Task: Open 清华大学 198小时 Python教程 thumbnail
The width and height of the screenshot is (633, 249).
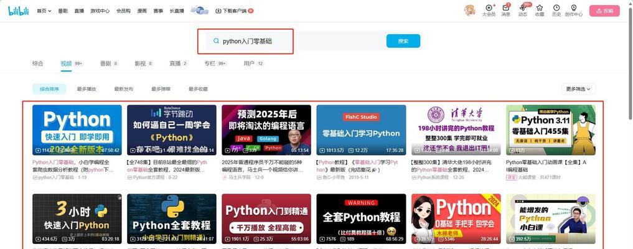Action: [456, 130]
